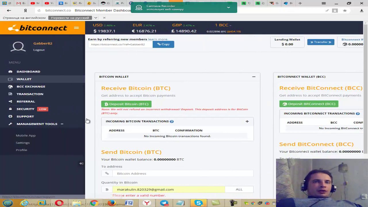Open the Dashboard menu item
The height and width of the screenshot is (207, 368).
pyautogui.click(x=28, y=72)
